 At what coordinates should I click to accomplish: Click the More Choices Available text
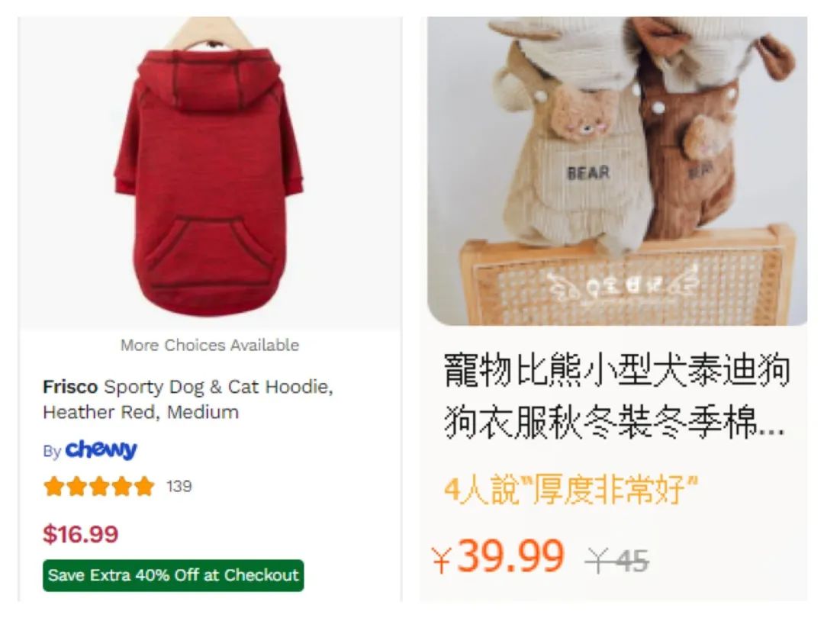[x=210, y=346]
